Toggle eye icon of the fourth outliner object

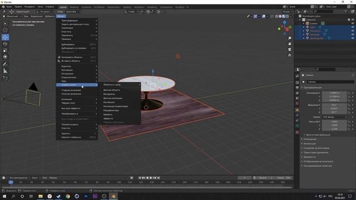pyautogui.click(x=353, y=34)
